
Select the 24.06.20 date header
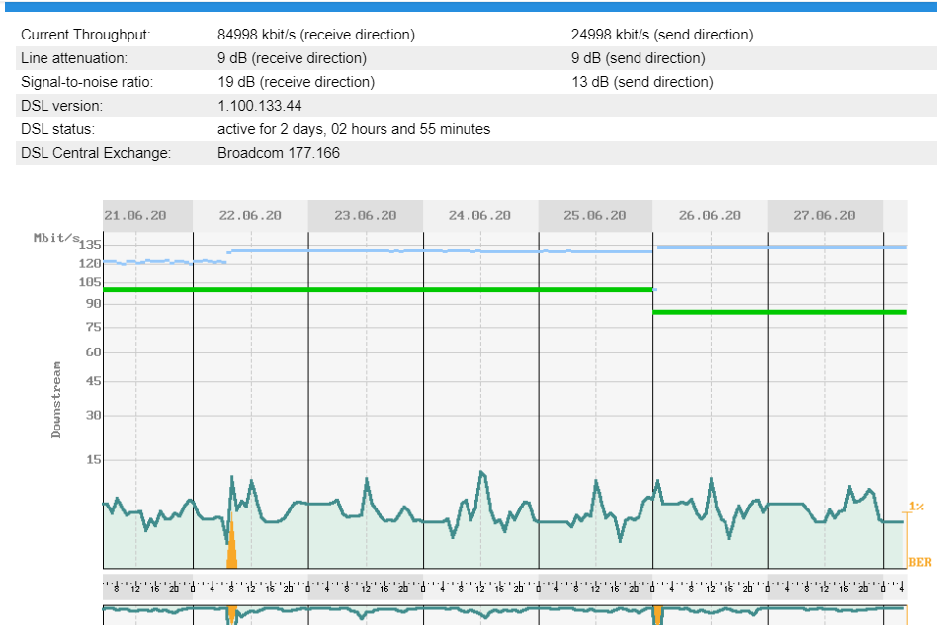pyautogui.click(x=479, y=215)
